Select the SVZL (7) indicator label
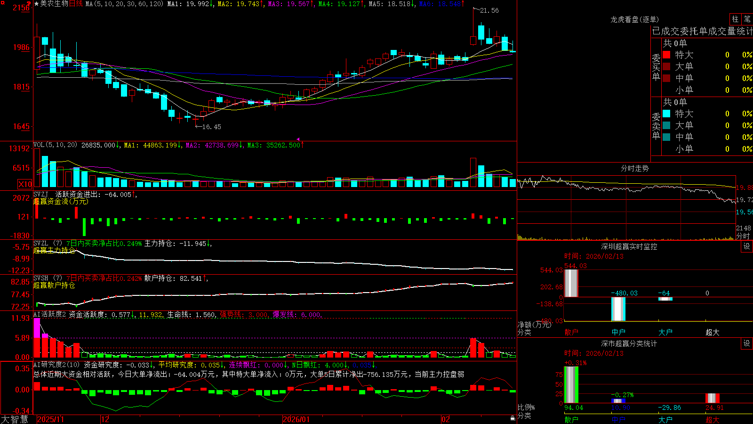This screenshot has height=424, width=753. coord(48,244)
